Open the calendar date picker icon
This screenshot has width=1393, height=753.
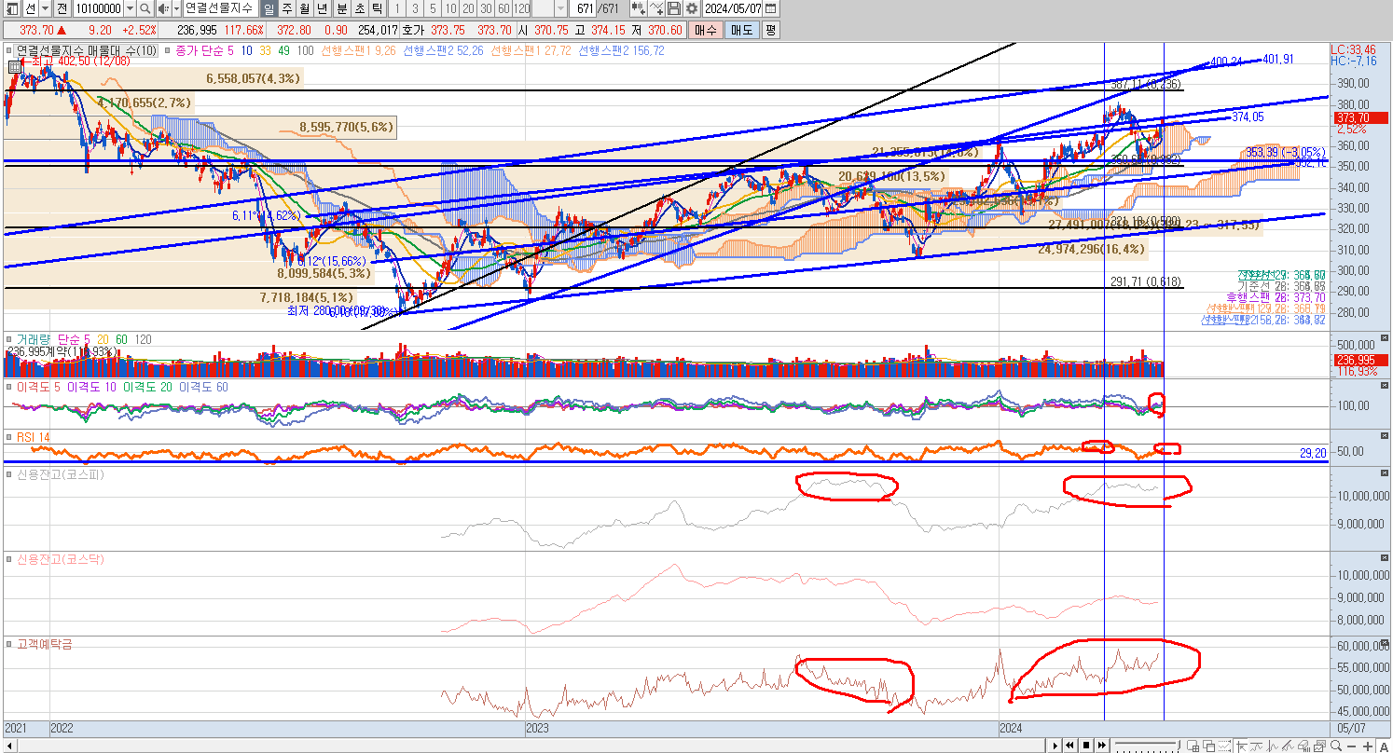click(x=770, y=8)
